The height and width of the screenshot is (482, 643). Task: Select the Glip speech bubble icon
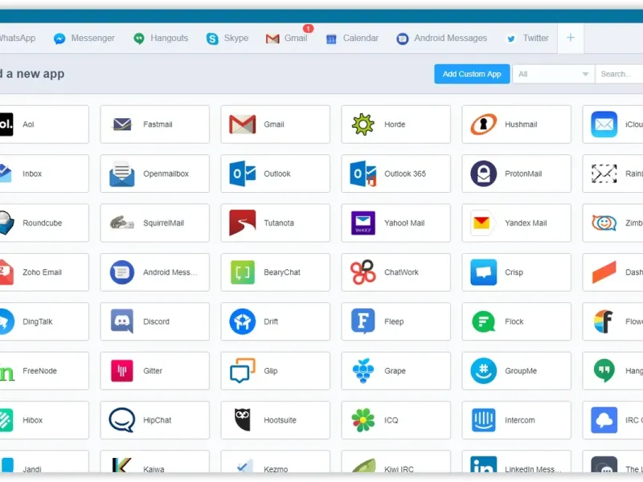tap(243, 371)
